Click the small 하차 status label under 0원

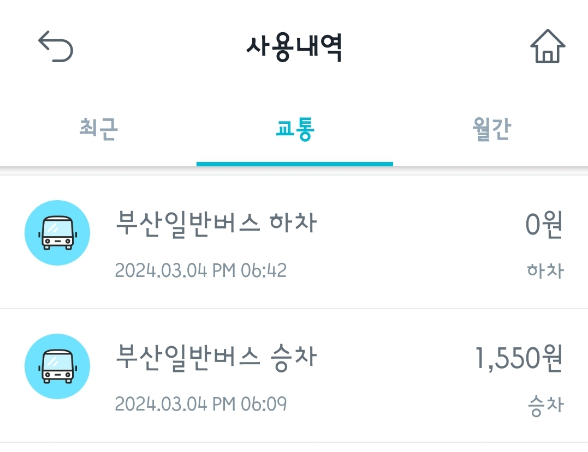(545, 270)
